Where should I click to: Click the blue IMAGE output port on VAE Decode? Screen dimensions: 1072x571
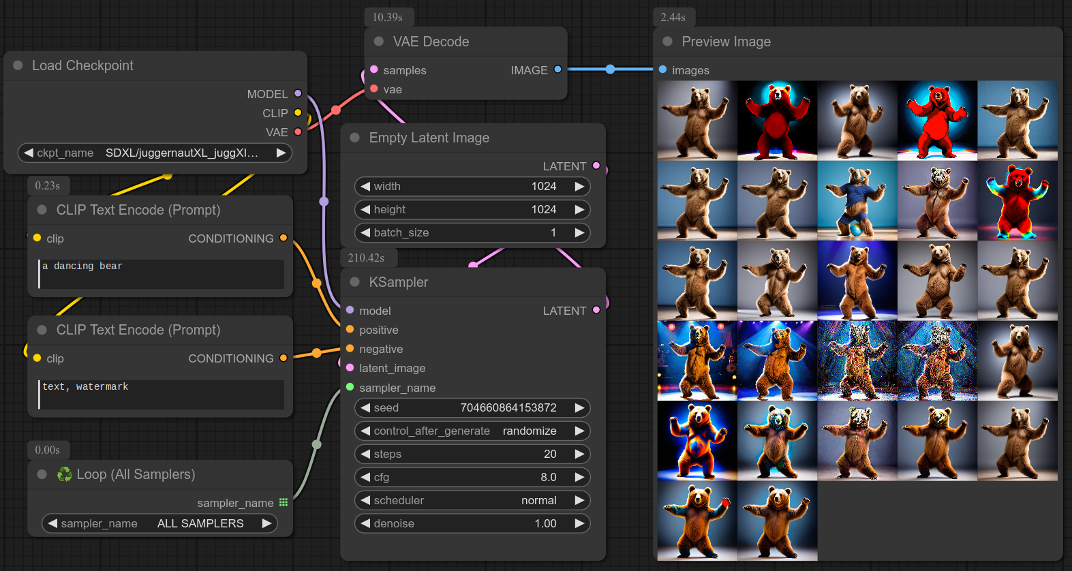557,70
